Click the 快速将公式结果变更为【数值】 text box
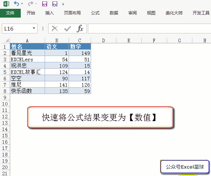The image size is (211, 176). pos(100,118)
